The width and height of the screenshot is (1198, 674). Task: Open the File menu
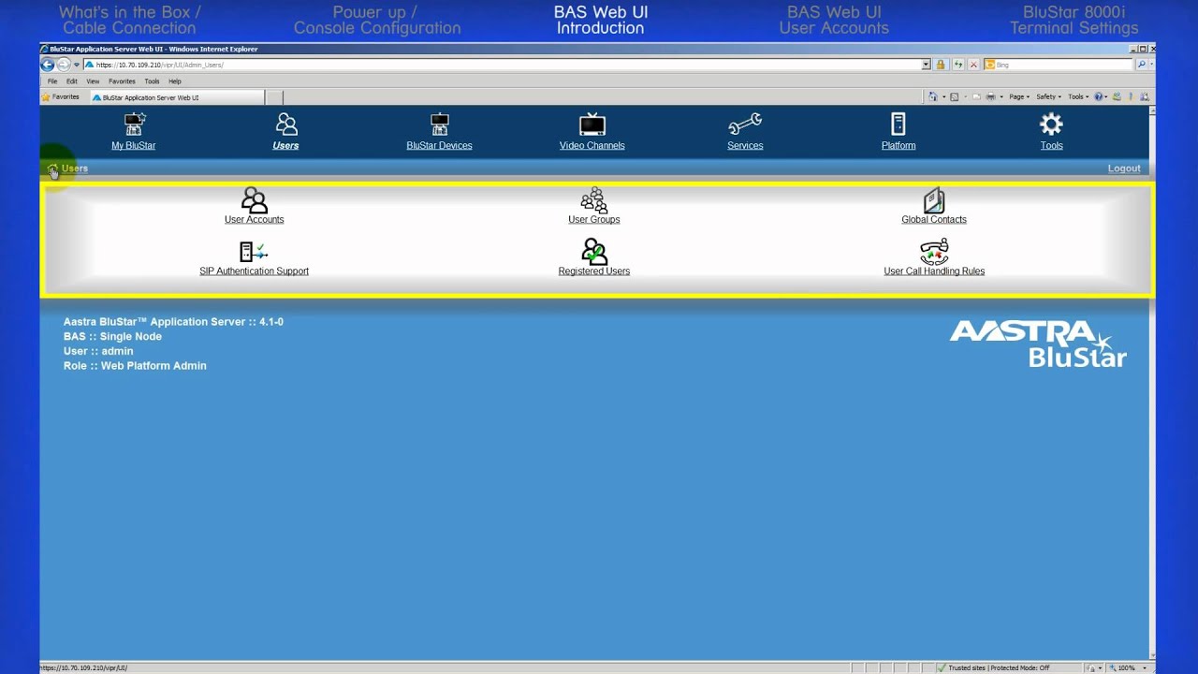pos(52,81)
